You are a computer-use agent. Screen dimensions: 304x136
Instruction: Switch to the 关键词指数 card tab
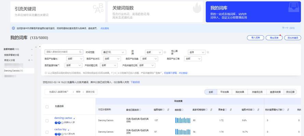pyautogui.click(x=155, y=12)
